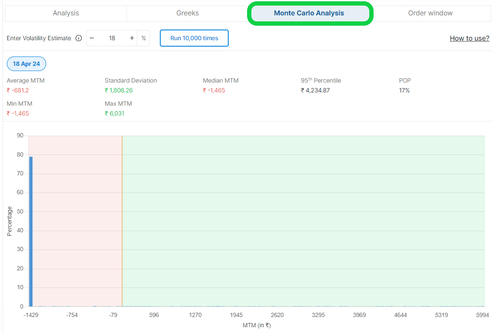Click the volatility estimate input field
Viewport: 492px width, 335px height.
coord(112,38)
